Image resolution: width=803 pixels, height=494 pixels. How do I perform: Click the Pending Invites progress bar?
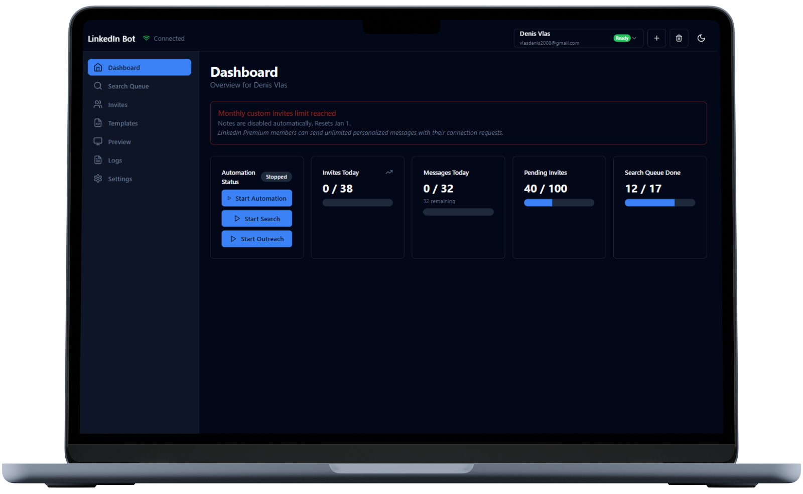pos(559,203)
